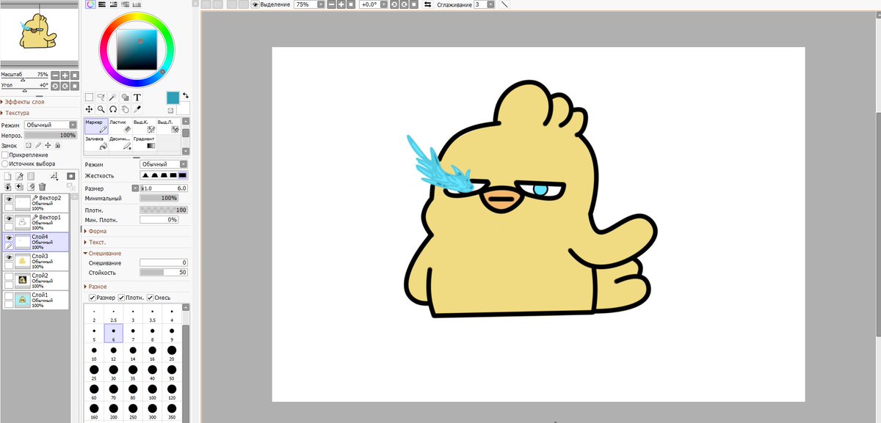Reset Масштаб with the square button
This screenshot has width=881, height=423.
[74, 75]
